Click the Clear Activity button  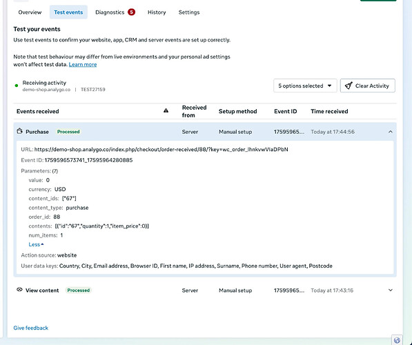coord(368,86)
